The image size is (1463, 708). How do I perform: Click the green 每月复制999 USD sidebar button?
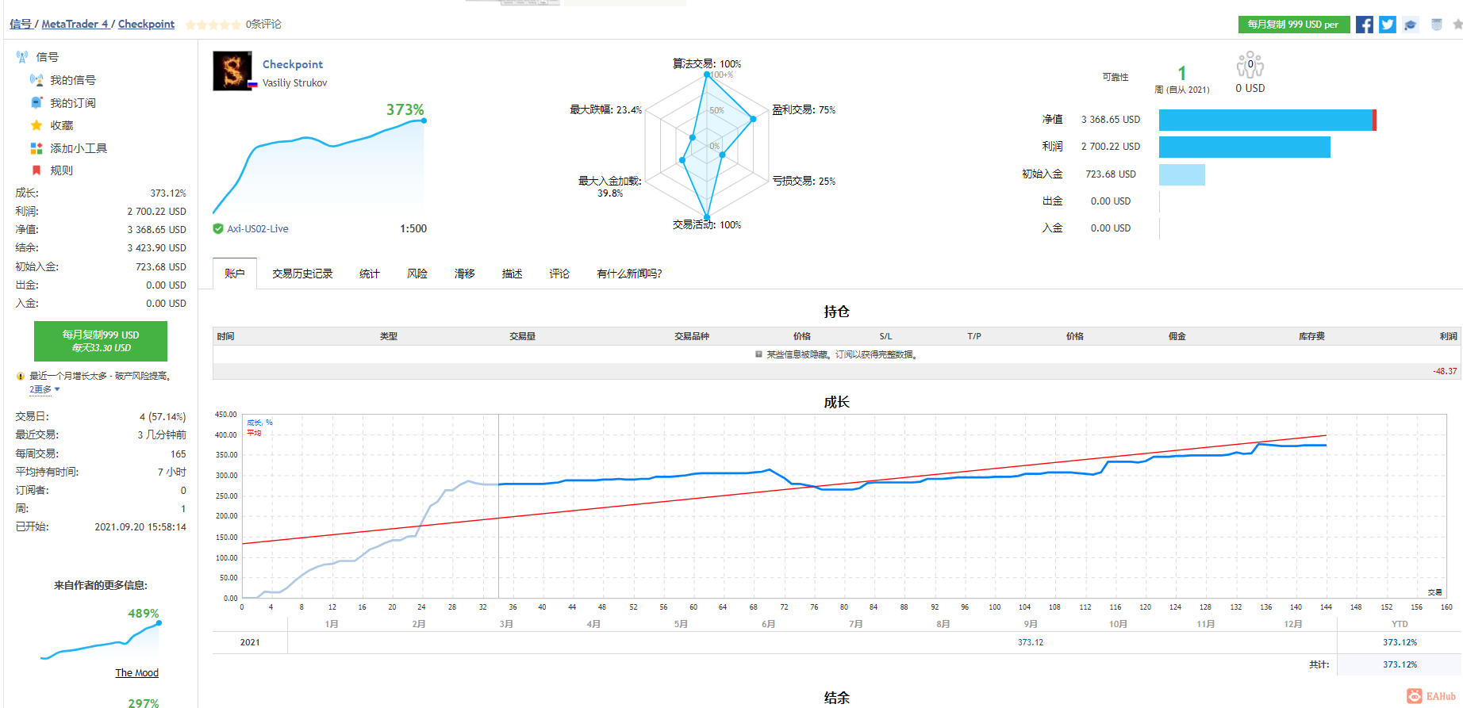pyautogui.click(x=101, y=341)
